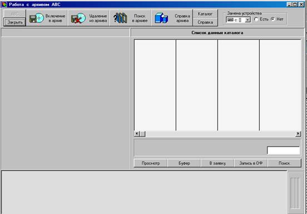Image resolution: width=307 pixels, height=214 pixels.
Task: Click the Поиск в архиве label text
Action: point(140,18)
